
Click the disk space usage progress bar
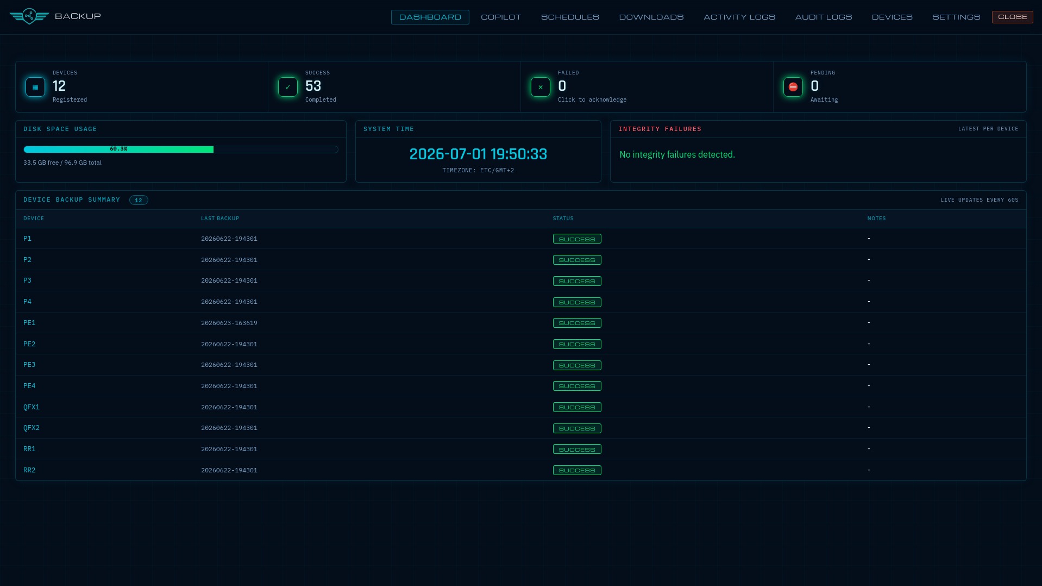tap(181, 149)
